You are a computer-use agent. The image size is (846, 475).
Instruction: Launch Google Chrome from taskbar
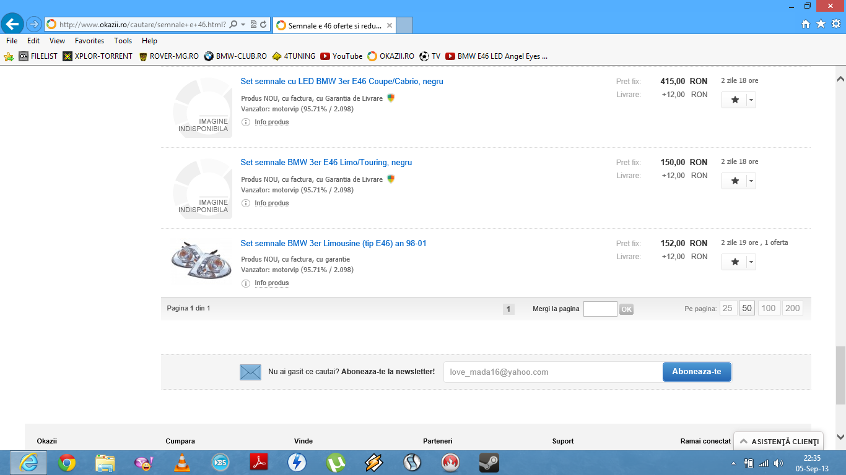(67, 463)
